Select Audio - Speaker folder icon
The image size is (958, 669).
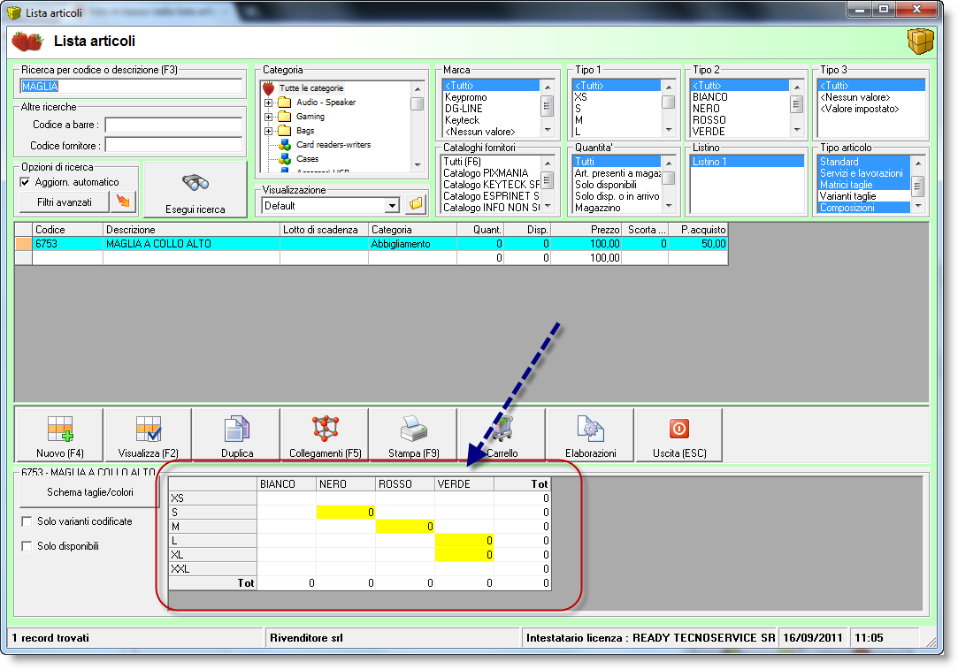pyautogui.click(x=285, y=103)
